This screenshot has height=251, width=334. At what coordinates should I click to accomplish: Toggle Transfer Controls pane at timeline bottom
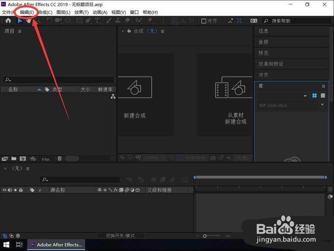11,236
